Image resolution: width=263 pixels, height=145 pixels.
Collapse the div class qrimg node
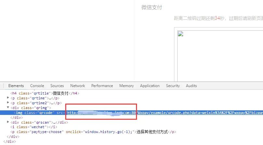pyautogui.click(x=8, y=107)
